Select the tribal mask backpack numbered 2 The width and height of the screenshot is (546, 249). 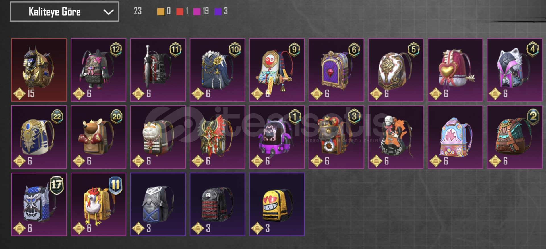coord(514,137)
